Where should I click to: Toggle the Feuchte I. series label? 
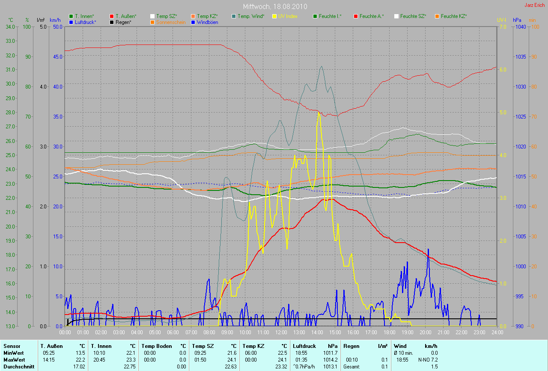[x=331, y=16]
